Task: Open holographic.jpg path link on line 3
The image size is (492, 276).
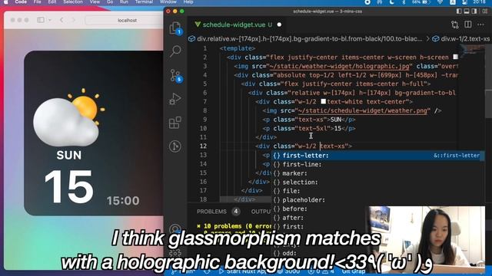Action: point(339,66)
